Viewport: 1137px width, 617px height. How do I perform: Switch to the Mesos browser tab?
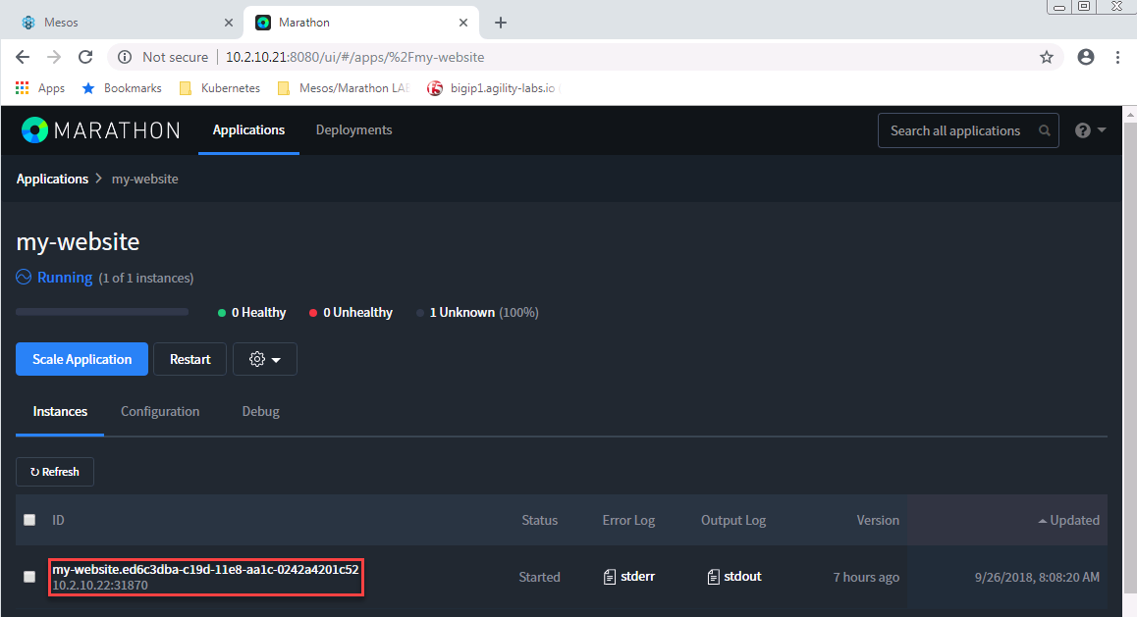pyautogui.click(x=121, y=23)
